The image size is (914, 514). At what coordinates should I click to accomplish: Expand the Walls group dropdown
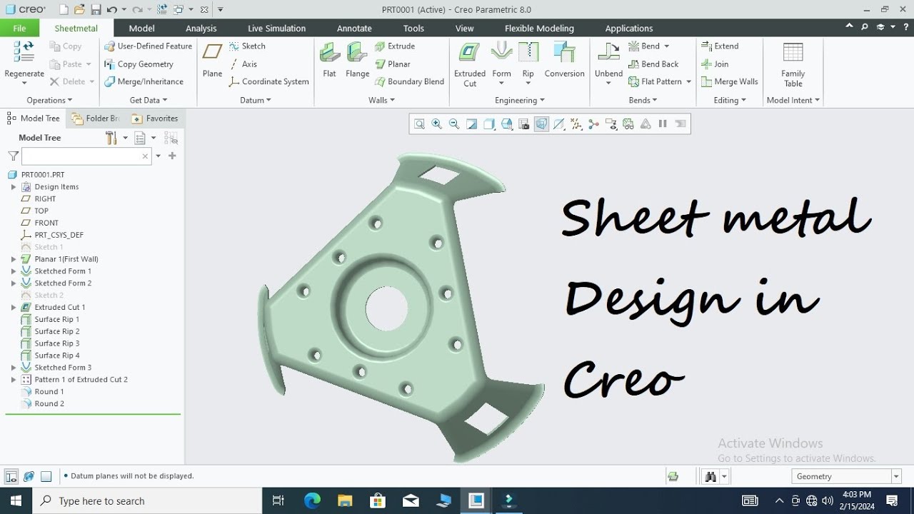381,101
